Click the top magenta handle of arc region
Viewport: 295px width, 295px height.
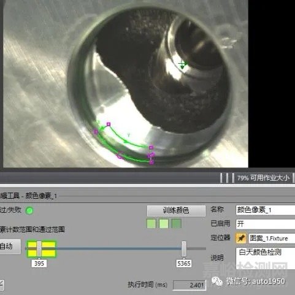tap(109, 124)
